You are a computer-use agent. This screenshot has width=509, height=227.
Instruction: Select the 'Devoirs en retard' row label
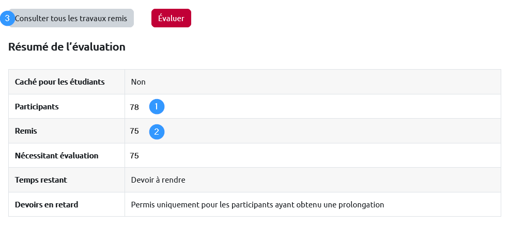pyautogui.click(x=47, y=204)
